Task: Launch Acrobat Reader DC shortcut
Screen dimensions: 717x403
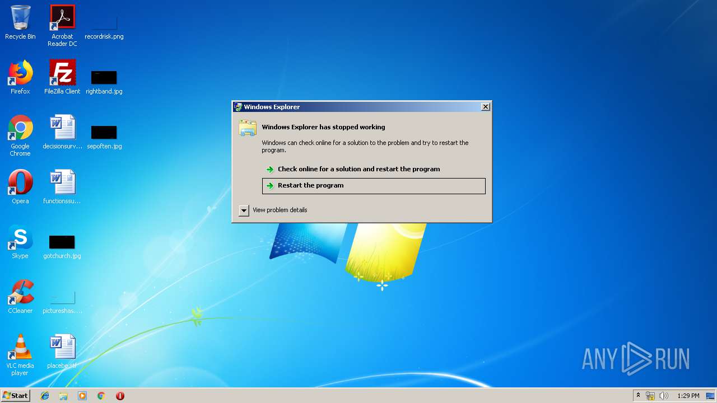Action: 62,26
